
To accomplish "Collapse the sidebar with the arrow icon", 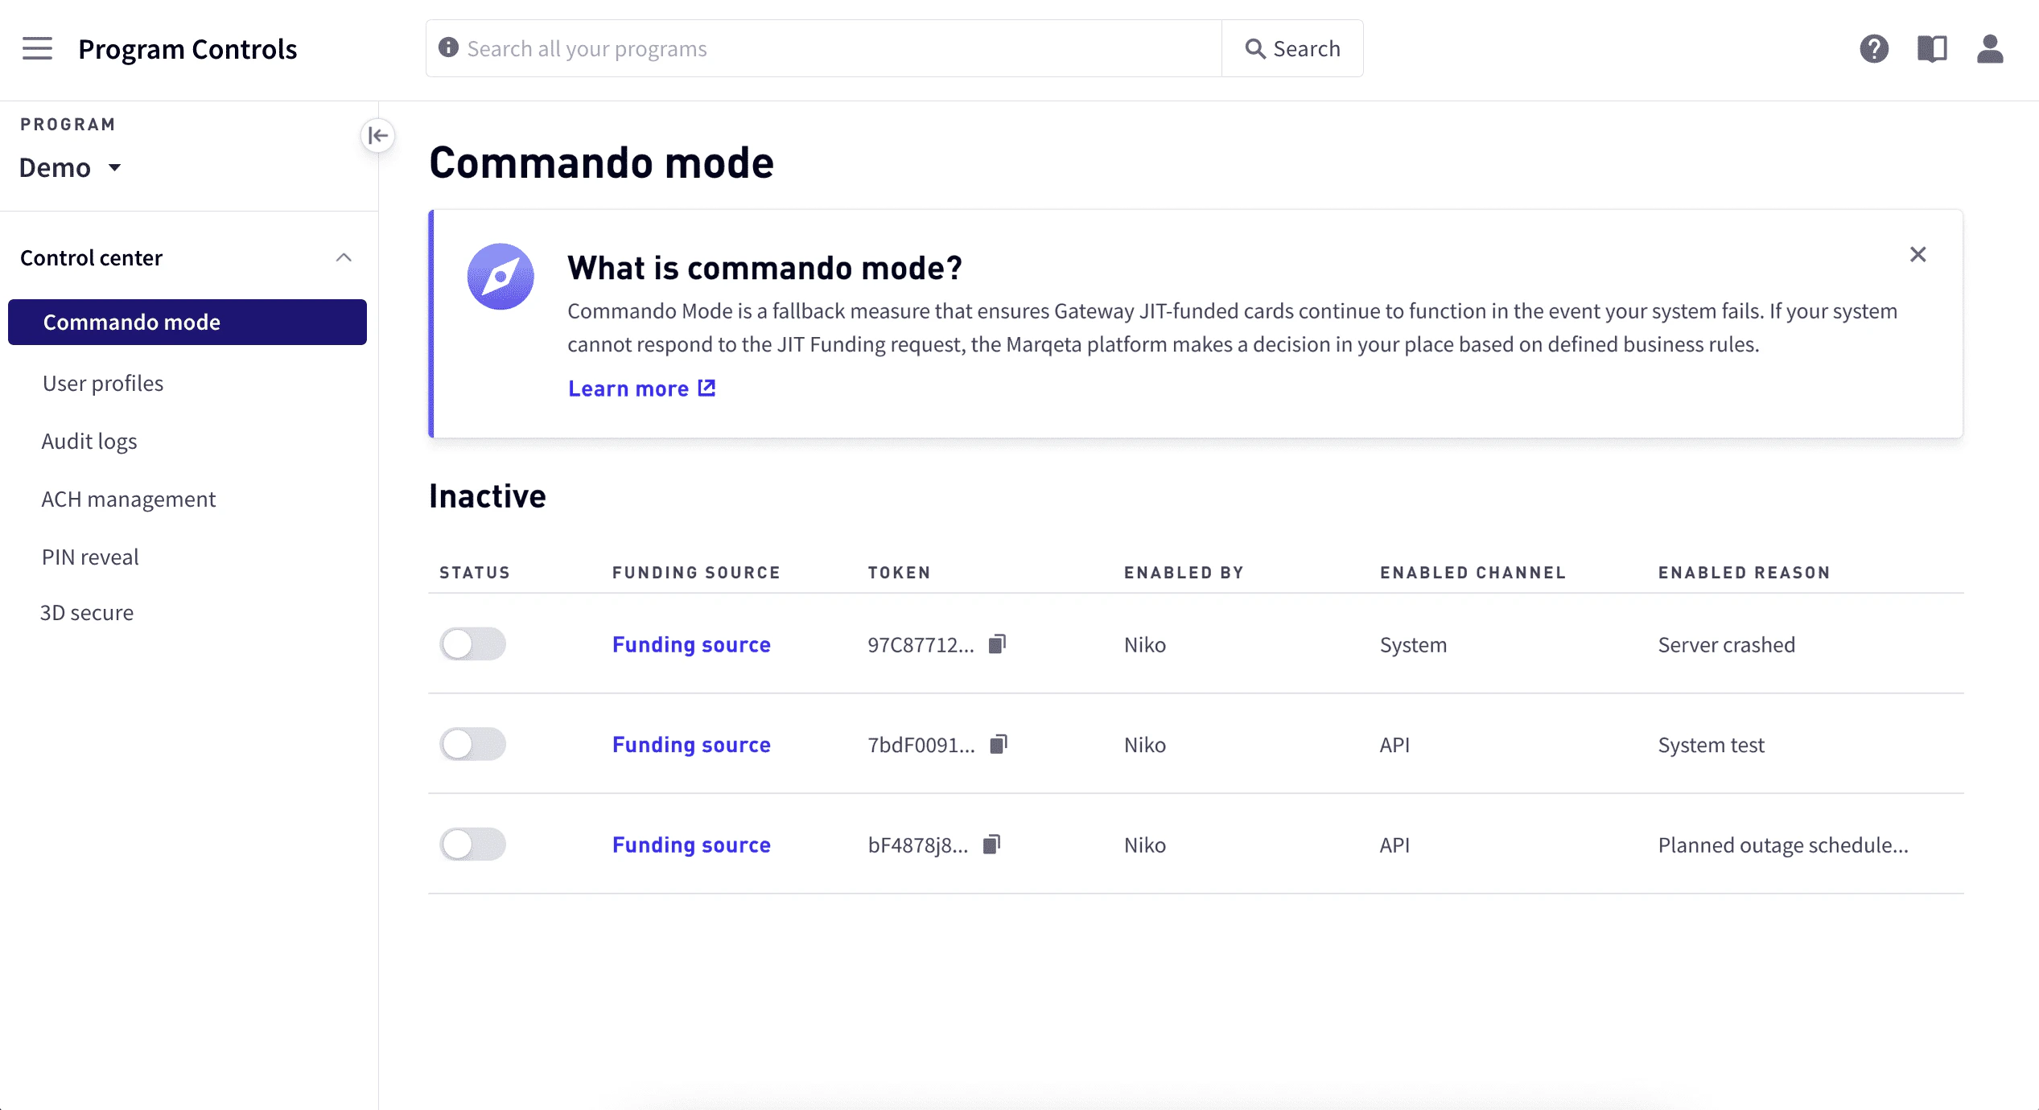I will click(x=377, y=135).
